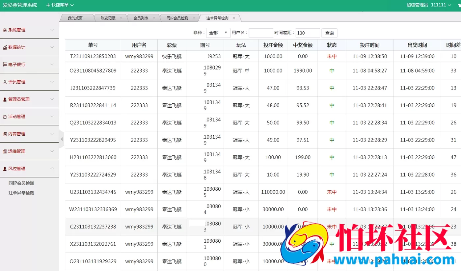Image resolution: width=461 pixels, height=271 pixels.
Task: Select order number T231109123850203
Action: pyautogui.click(x=93, y=56)
